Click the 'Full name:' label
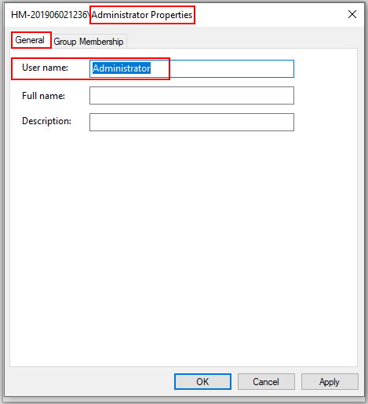This screenshot has height=404, width=368. [x=43, y=96]
